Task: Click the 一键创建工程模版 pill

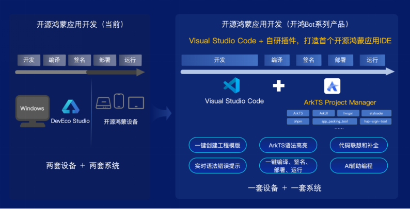Action: click(217, 145)
